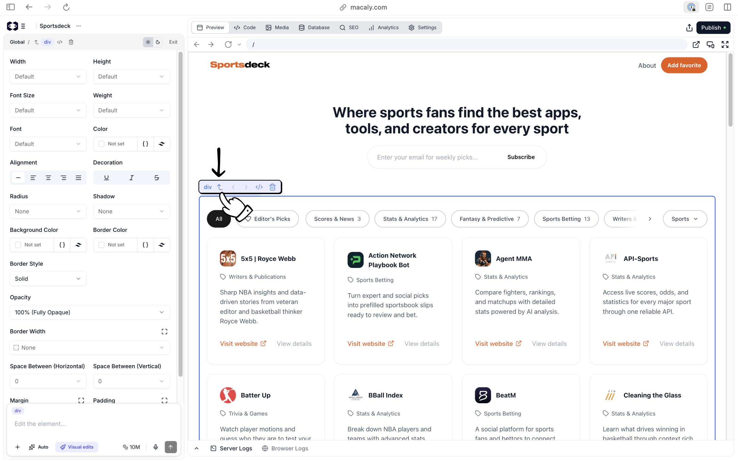Toggle the light mode sun icon
The image size is (738, 461).
148,42
